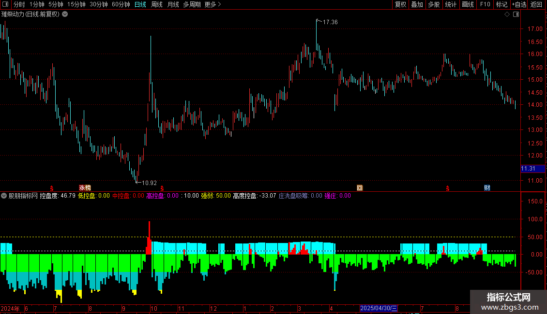Click the yellow 低控盘: 0.00 label
This screenshot has height=314, width=547.
[x=94, y=196]
